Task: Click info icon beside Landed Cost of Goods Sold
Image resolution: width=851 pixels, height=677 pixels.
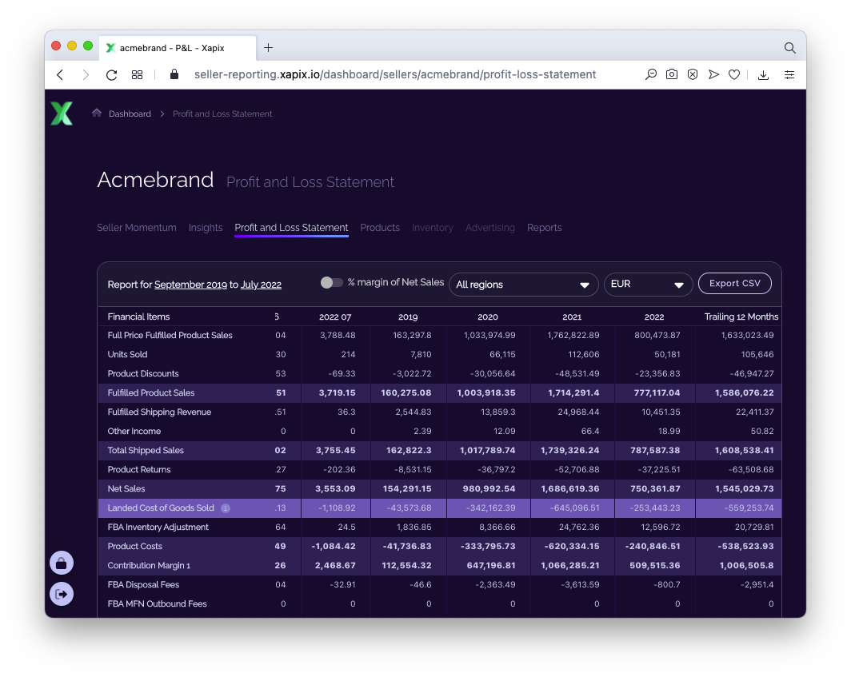Action: [226, 508]
